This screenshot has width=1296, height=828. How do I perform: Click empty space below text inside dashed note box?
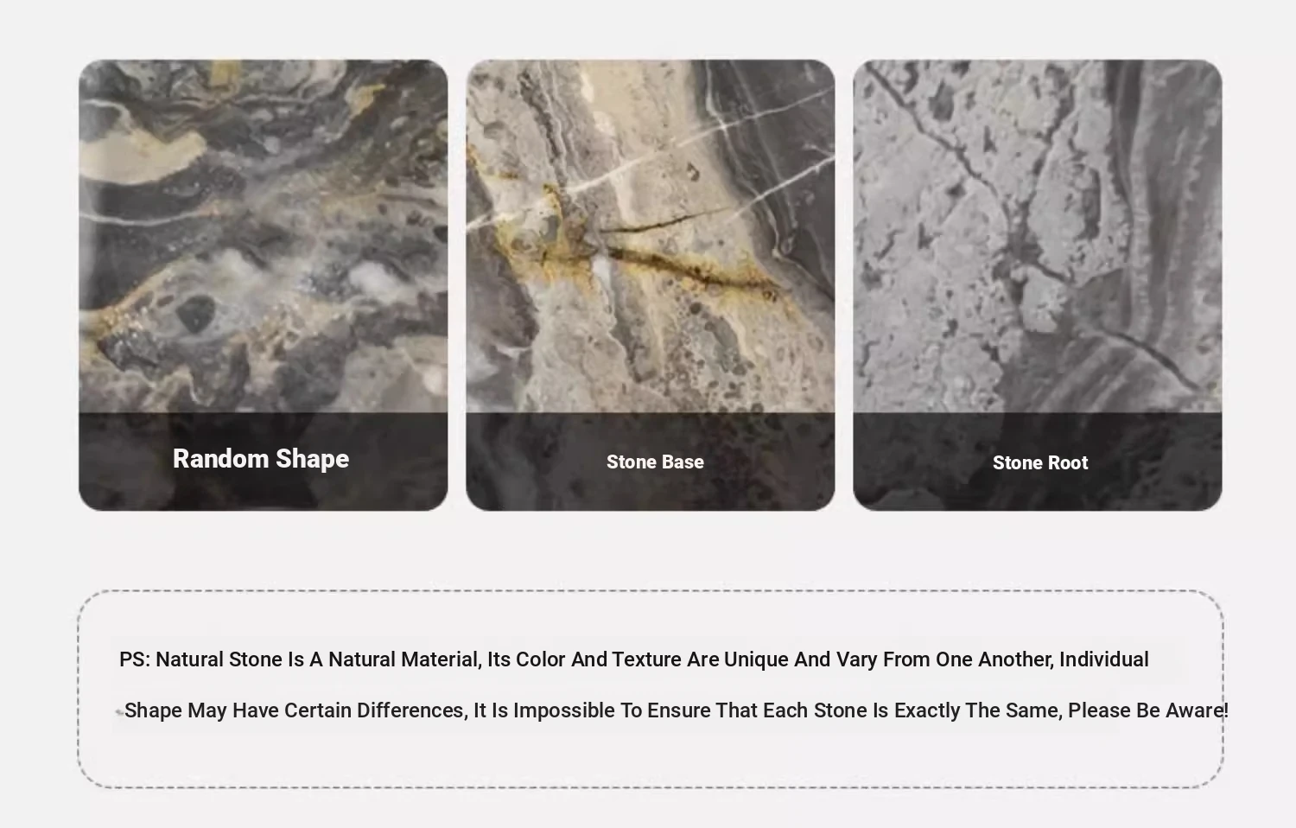coord(651,756)
